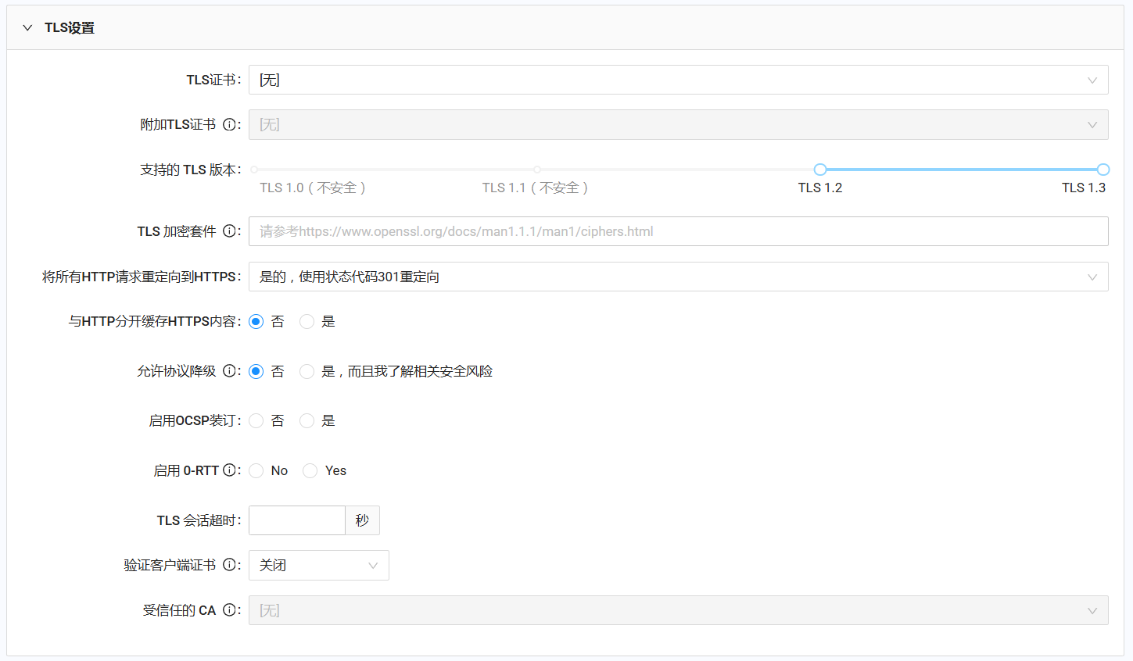This screenshot has width=1133, height=661.
Task: Click the info icon next to 启用 0-RTT
Action: 229,470
